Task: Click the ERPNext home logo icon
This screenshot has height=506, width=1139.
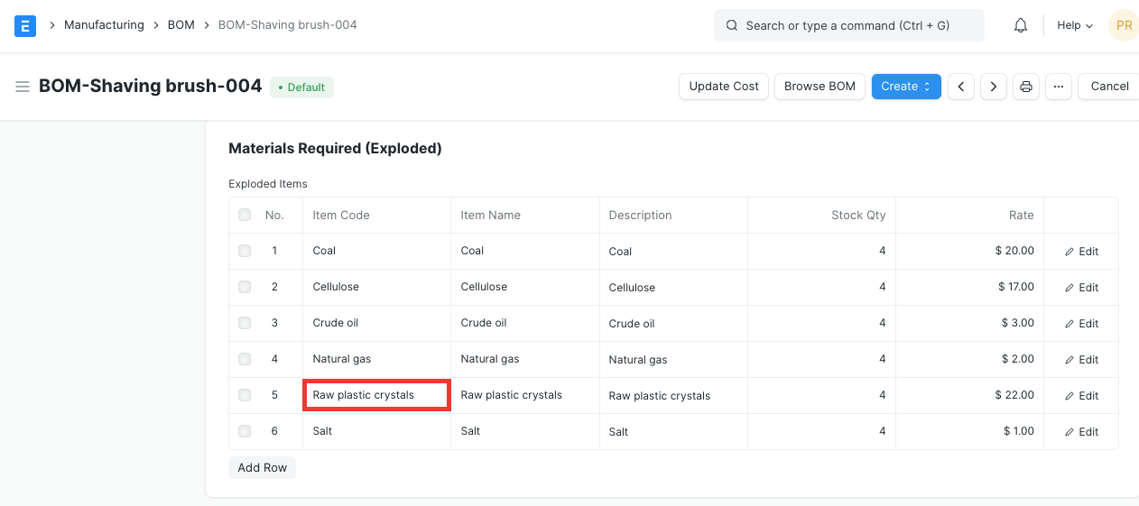Action: [x=25, y=25]
